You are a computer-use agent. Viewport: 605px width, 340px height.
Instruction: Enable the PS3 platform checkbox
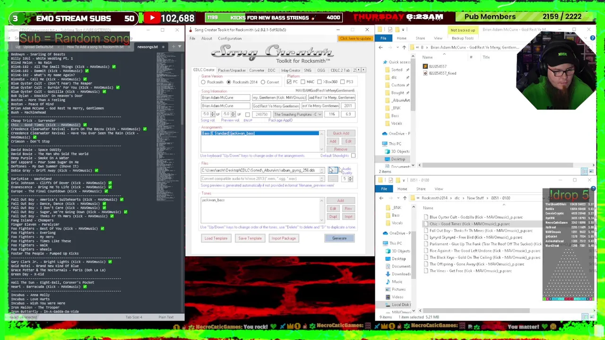coord(343,82)
